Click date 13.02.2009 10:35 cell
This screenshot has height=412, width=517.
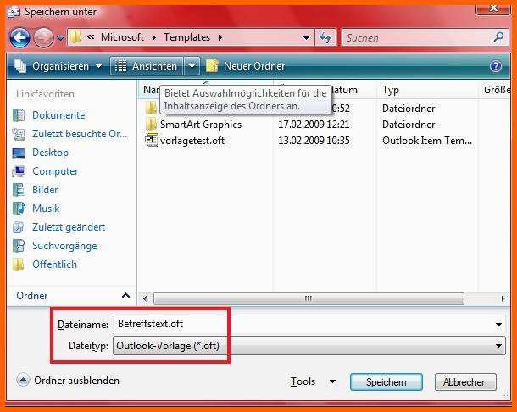tap(314, 141)
